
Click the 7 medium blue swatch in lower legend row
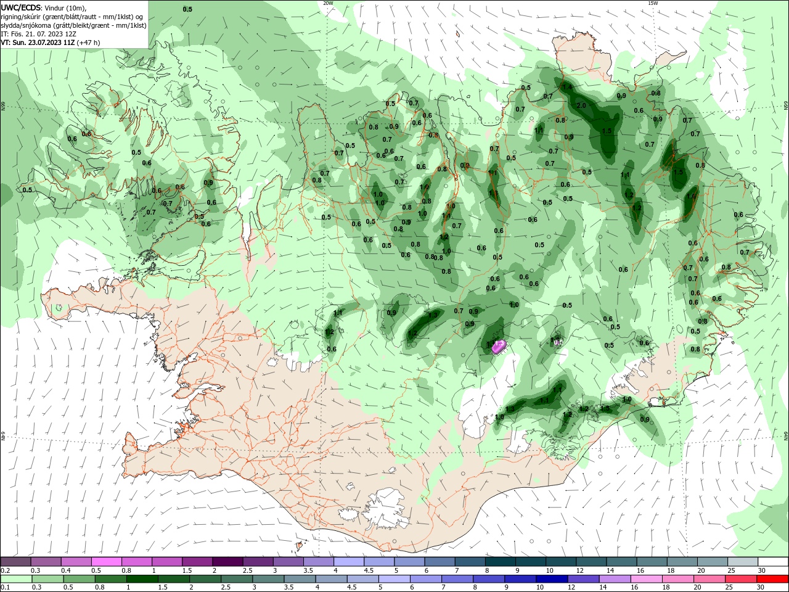click(x=457, y=579)
